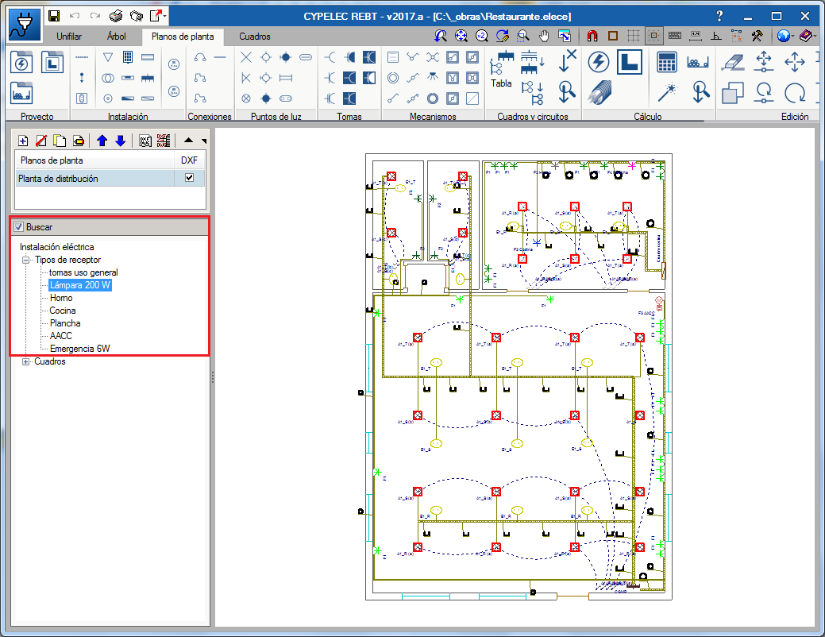Go to the Cuadros tab
This screenshot has width=825, height=637.
[x=255, y=37]
